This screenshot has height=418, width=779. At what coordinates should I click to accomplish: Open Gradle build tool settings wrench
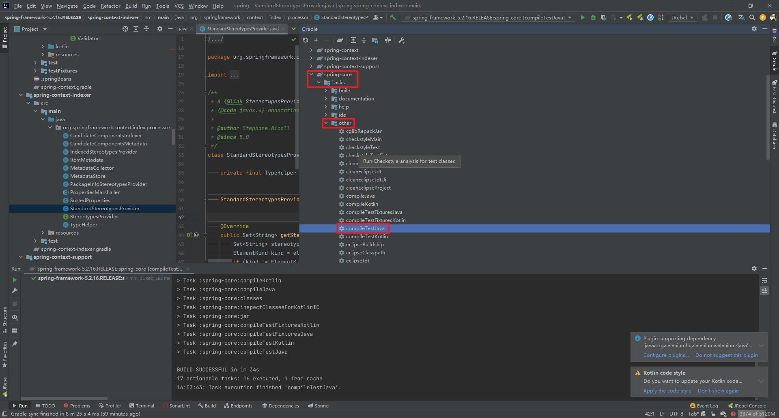[x=402, y=40]
